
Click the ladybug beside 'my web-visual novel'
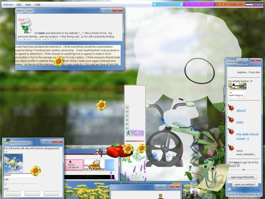pyautogui.click(x=231, y=131)
